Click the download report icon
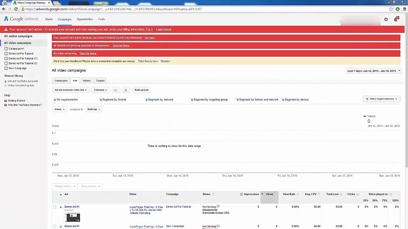 point(126,90)
